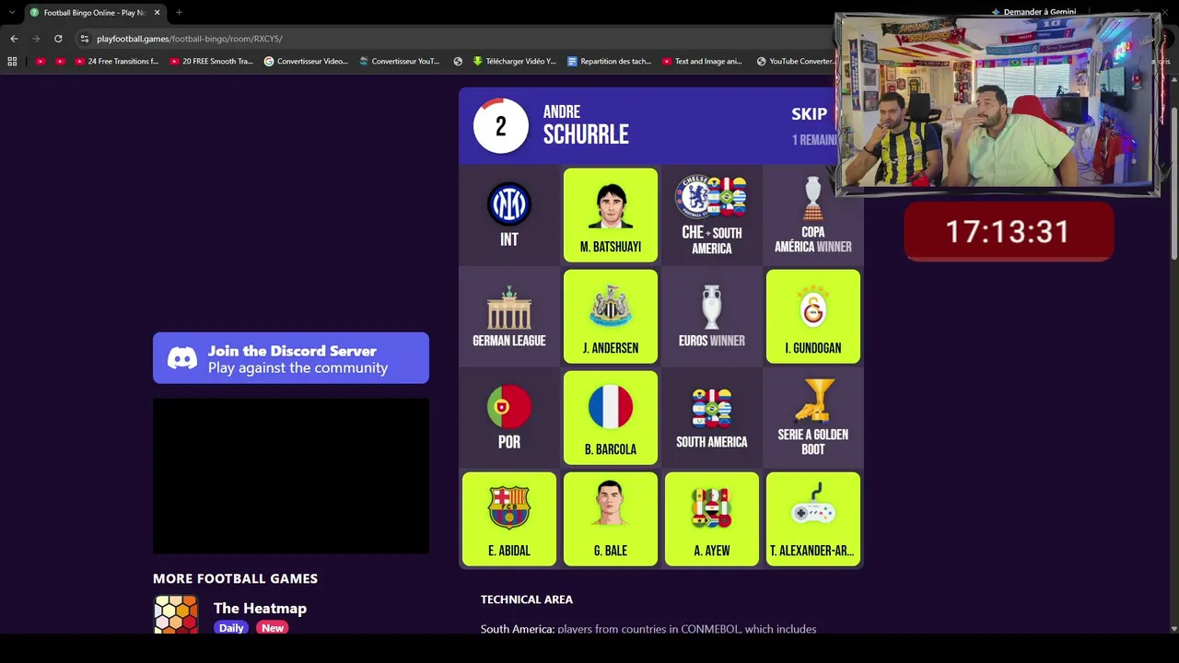Screen dimensions: 1179x663
Task: Select the J. Andersen Newcastle cell
Action: pyautogui.click(x=611, y=317)
